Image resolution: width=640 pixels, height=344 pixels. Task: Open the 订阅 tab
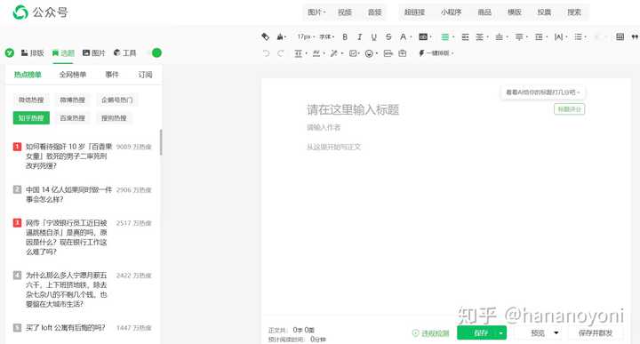tap(145, 75)
